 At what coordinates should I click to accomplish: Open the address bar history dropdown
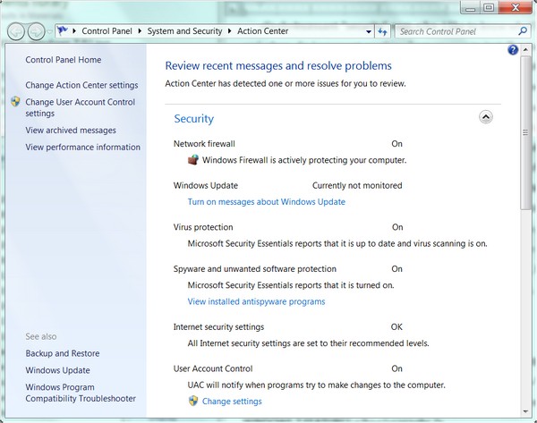point(369,31)
